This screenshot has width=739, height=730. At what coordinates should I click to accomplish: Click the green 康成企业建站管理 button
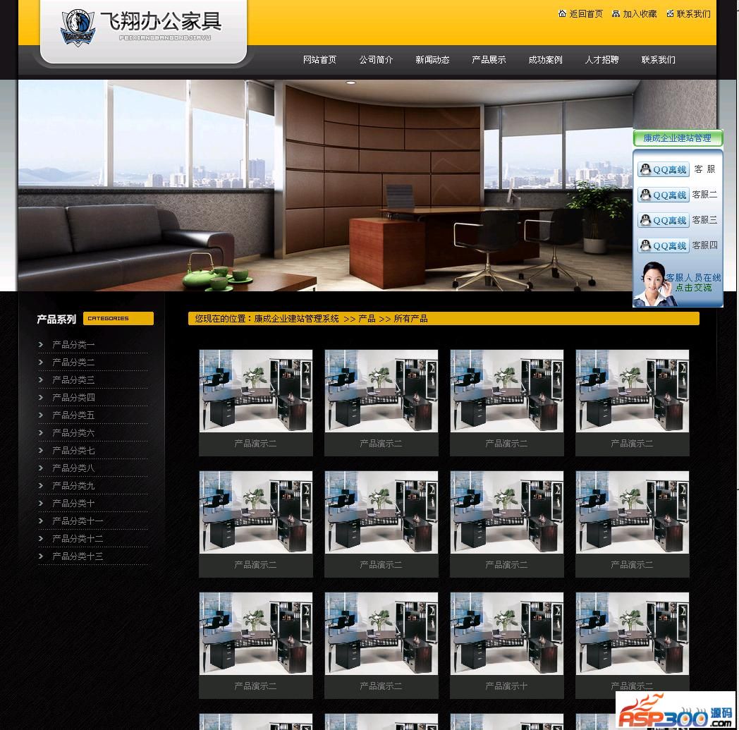(677, 138)
